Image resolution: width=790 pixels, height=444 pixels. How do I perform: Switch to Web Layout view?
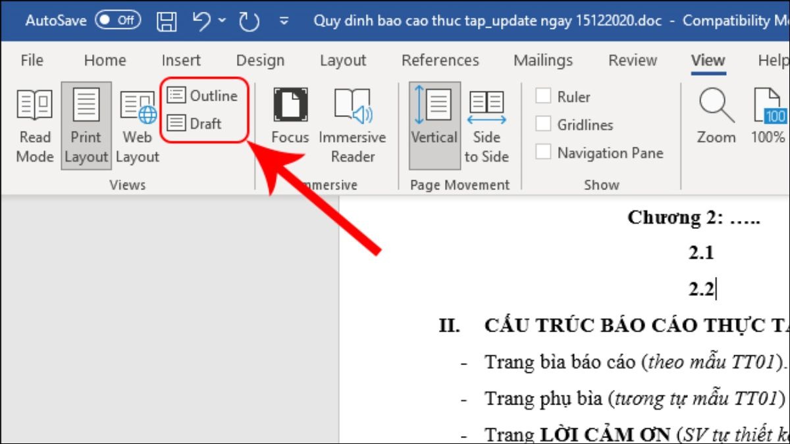tap(138, 126)
